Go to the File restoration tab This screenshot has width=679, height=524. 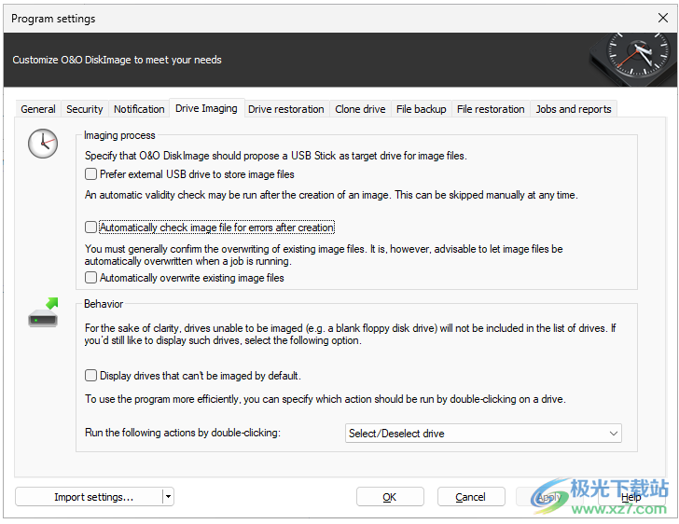tap(491, 109)
